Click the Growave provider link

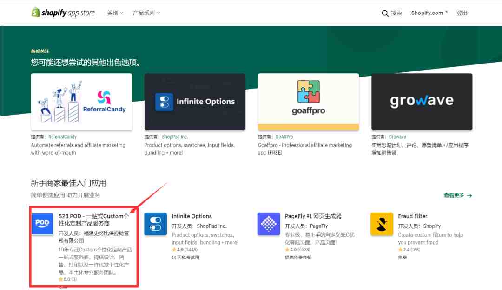click(397, 137)
